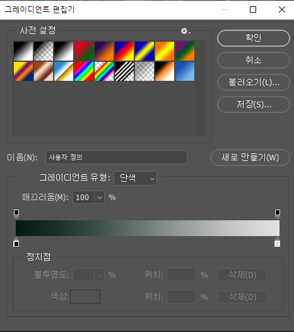This screenshot has width=294, height=332.
Task: Select the violet to orange gradient preset
Action: (104, 51)
